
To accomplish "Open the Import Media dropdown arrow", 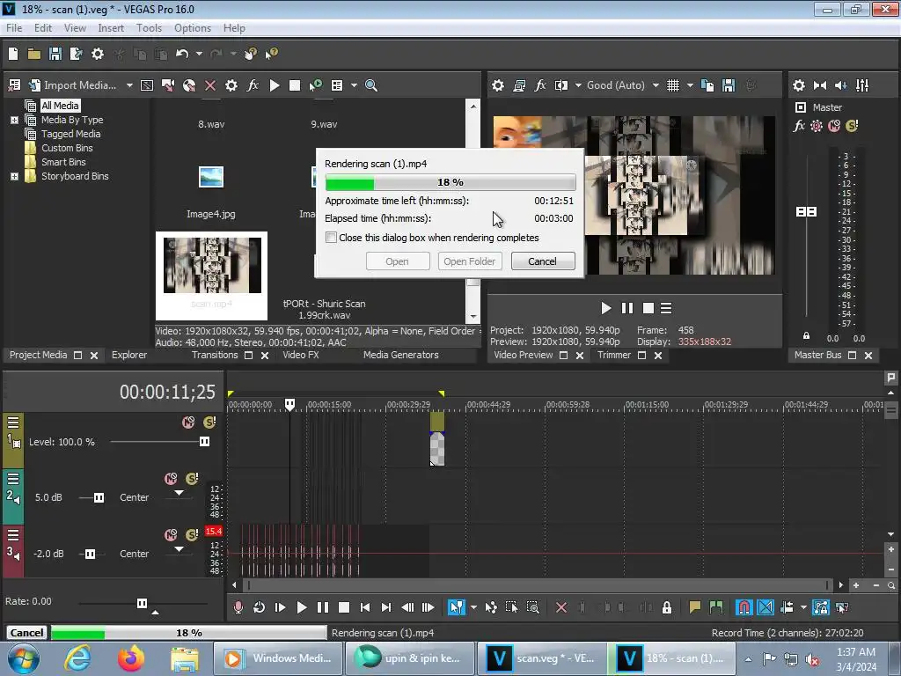I will (x=129, y=85).
